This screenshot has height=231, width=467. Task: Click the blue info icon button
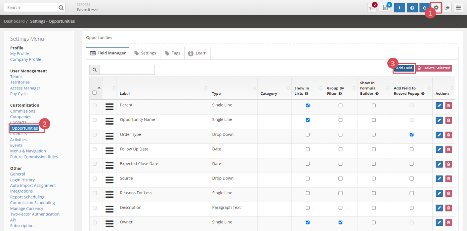400,8
